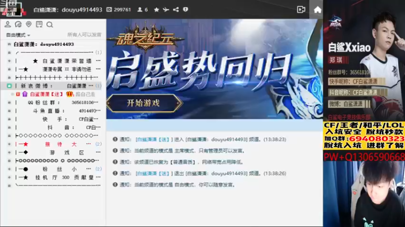405x227 pixels.
Task: Click the video camera icon in top bar
Action: [301, 10]
